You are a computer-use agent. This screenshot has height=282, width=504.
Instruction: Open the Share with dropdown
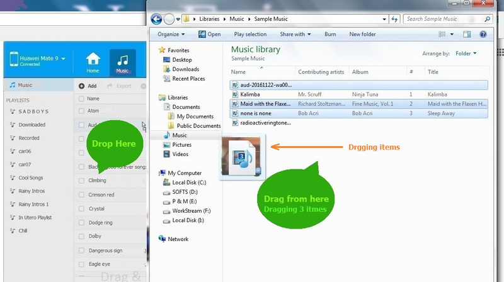click(x=295, y=34)
